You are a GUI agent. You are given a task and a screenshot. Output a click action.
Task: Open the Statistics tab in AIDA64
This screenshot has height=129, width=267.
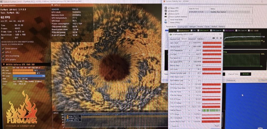click(x=222, y=27)
